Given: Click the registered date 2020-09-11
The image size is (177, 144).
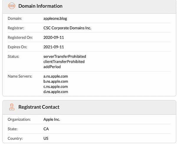Looking at the screenshot, I should pos(54,37).
